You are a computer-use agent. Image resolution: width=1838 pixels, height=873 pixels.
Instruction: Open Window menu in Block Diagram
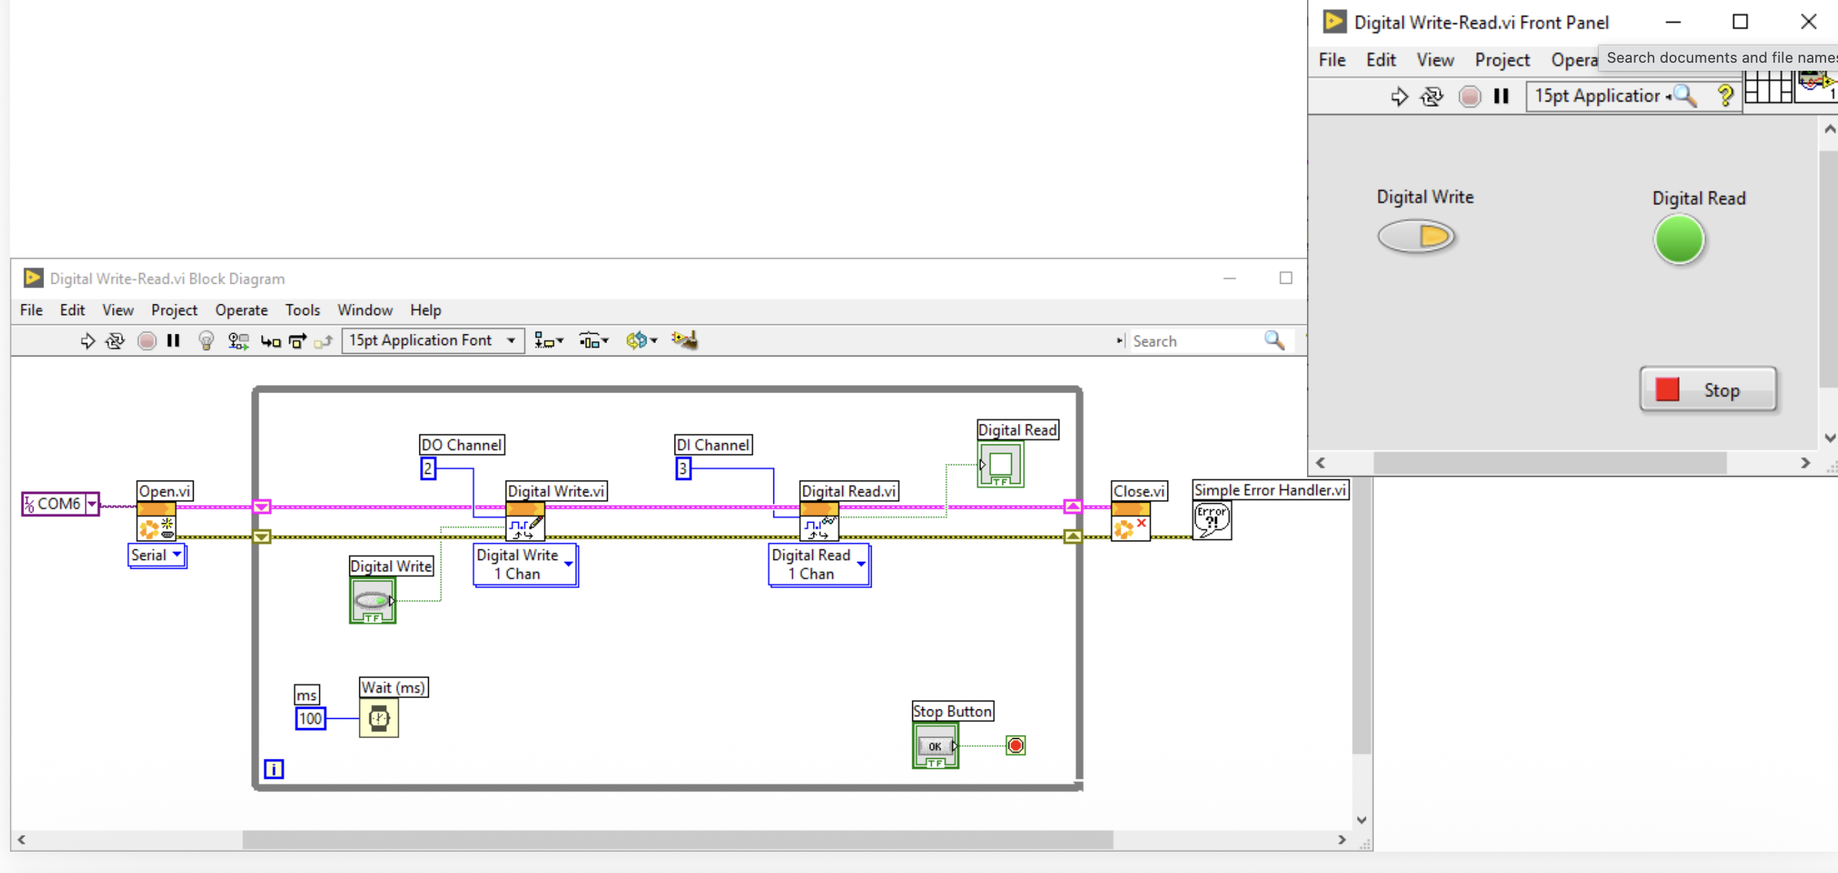pos(365,310)
